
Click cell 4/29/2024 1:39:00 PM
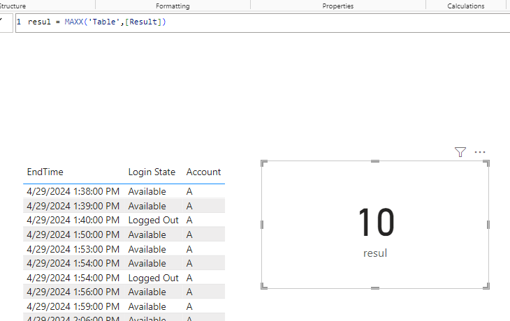click(x=73, y=206)
